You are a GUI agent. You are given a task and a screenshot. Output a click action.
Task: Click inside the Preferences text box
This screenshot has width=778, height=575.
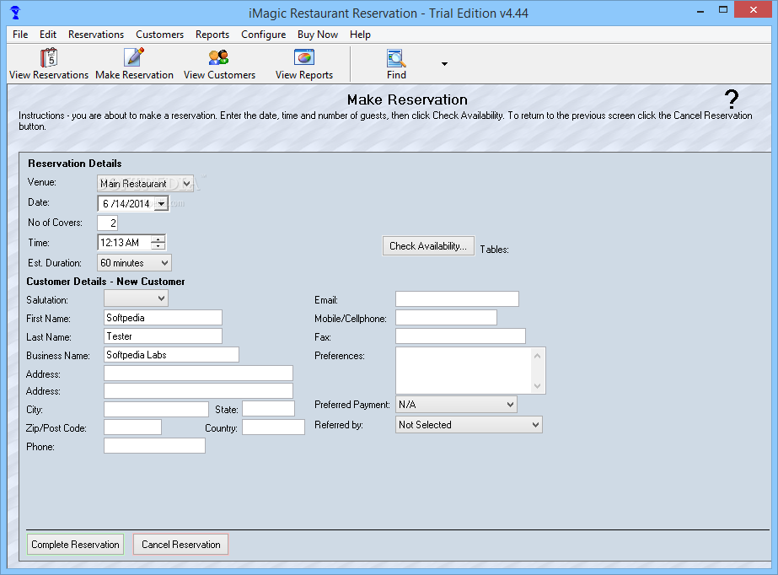463,370
